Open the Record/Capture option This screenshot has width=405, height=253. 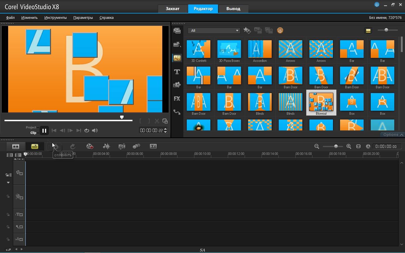point(90,146)
